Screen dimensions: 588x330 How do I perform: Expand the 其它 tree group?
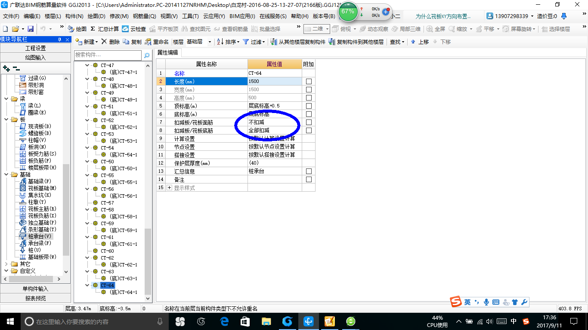point(6,264)
